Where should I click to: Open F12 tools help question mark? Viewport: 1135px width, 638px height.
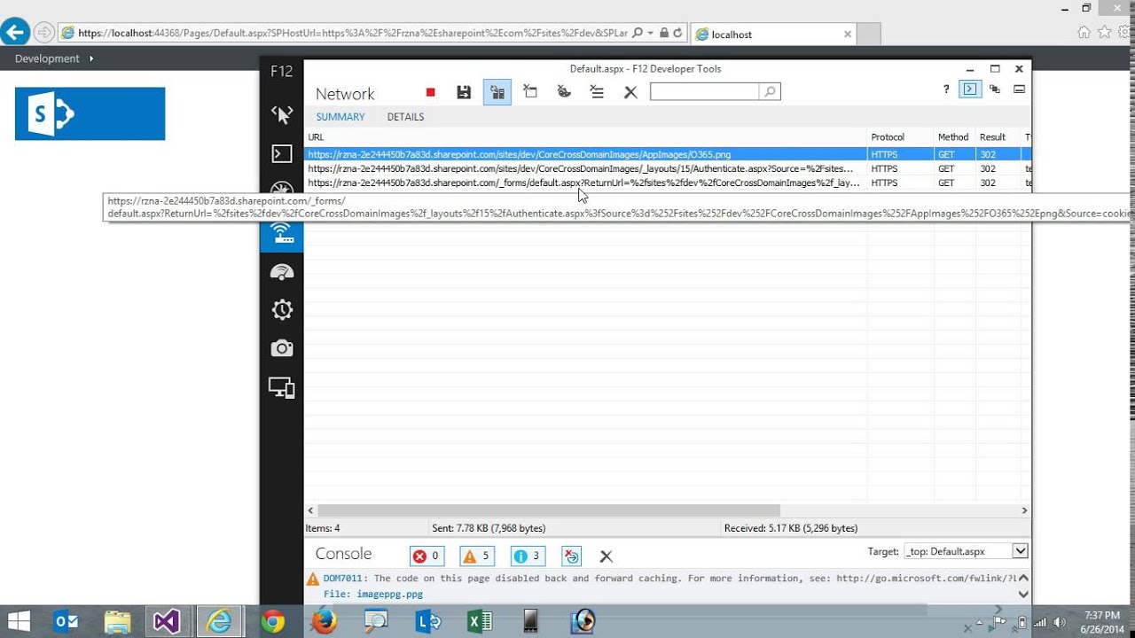pyautogui.click(x=946, y=89)
